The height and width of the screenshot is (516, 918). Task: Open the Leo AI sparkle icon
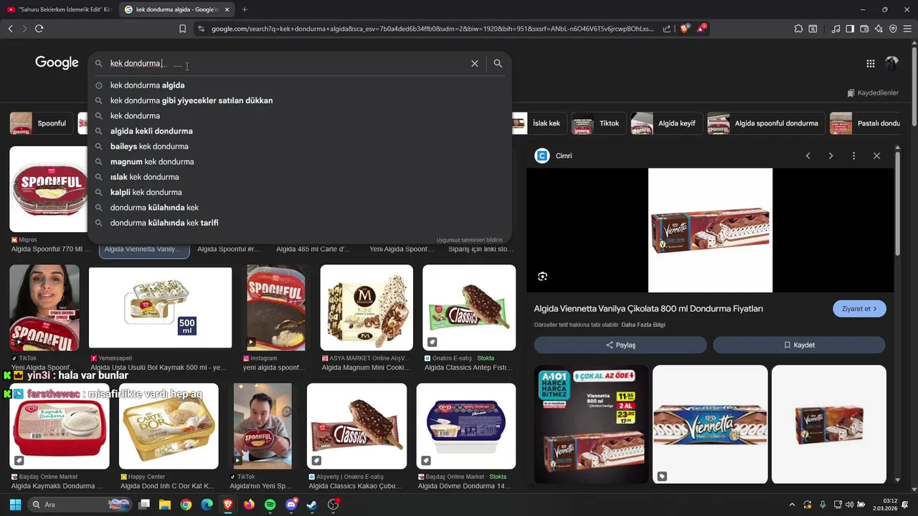point(879,29)
